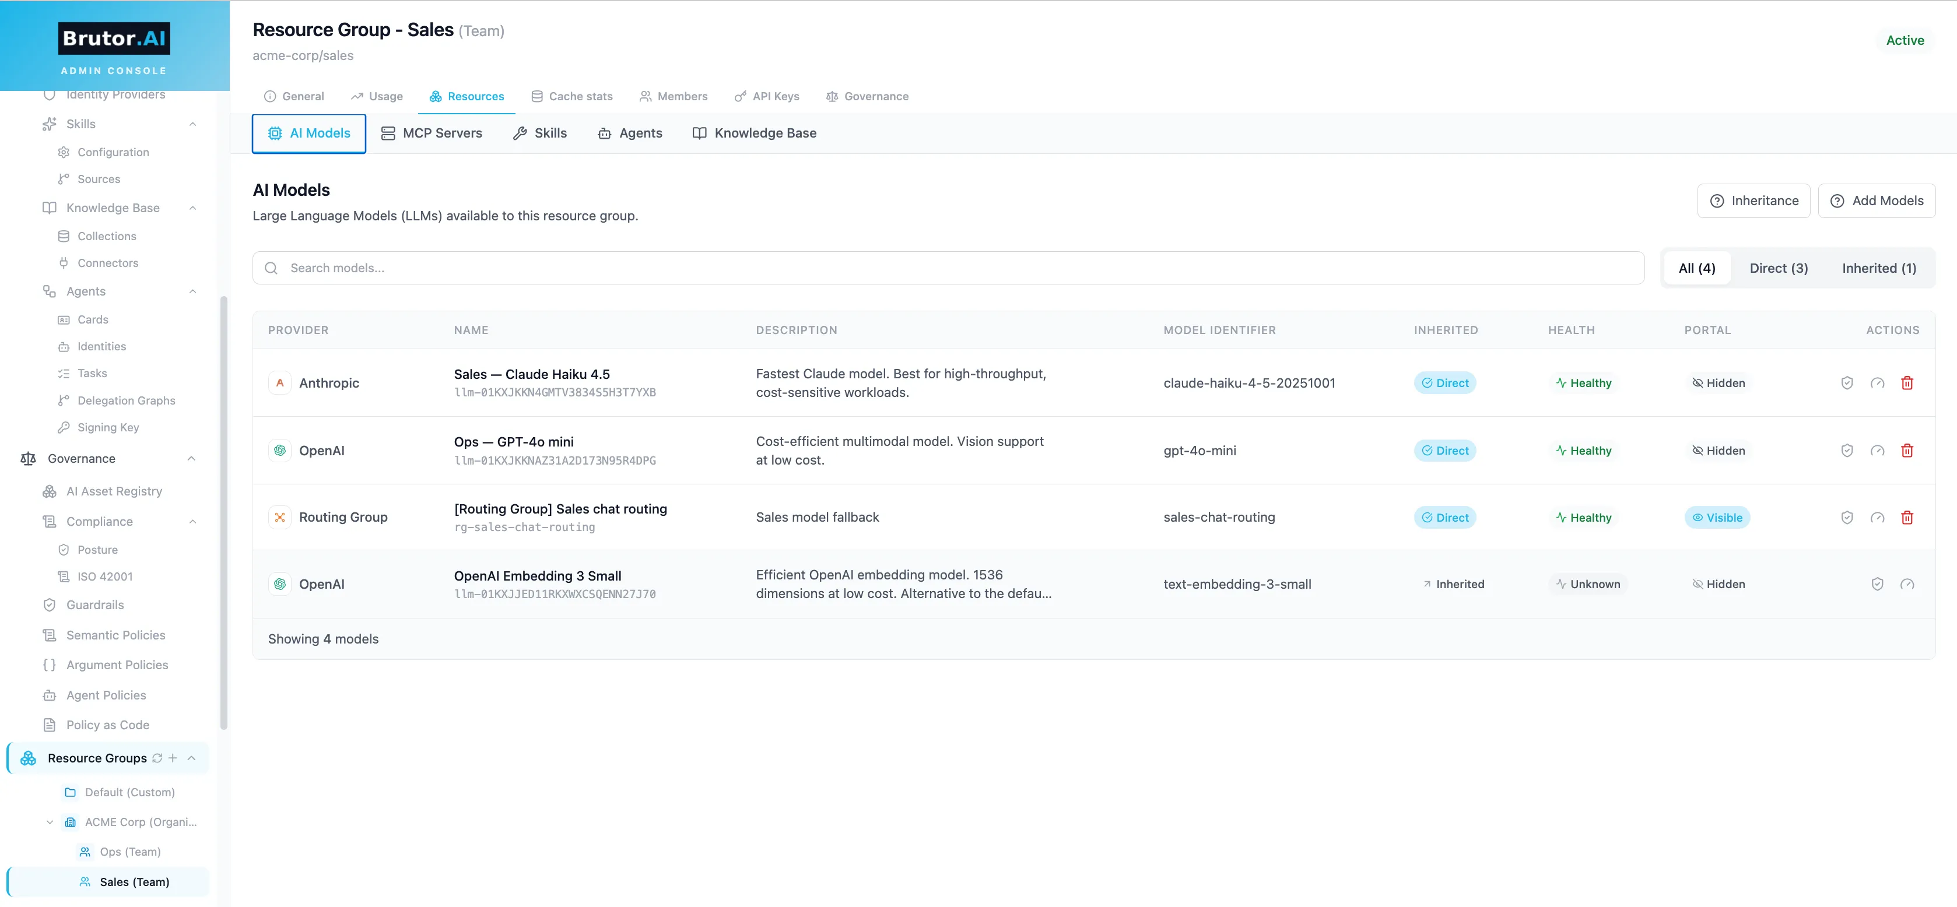Image resolution: width=1957 pixels, height=907 pixels.
Task: Collapse the Compliance submenu
Action: [193, 522]
